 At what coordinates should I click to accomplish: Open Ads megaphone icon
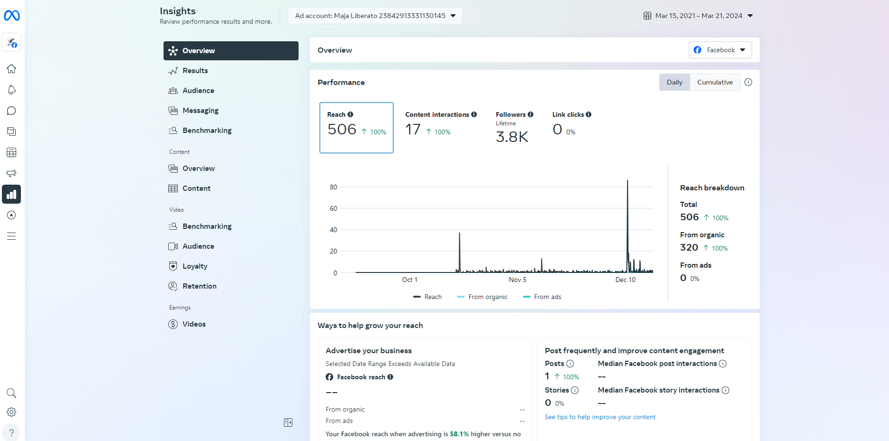pyautogui.click(x=11, y=173)
